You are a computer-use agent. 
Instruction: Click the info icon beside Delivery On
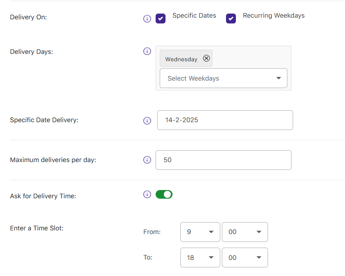(147, 19)
